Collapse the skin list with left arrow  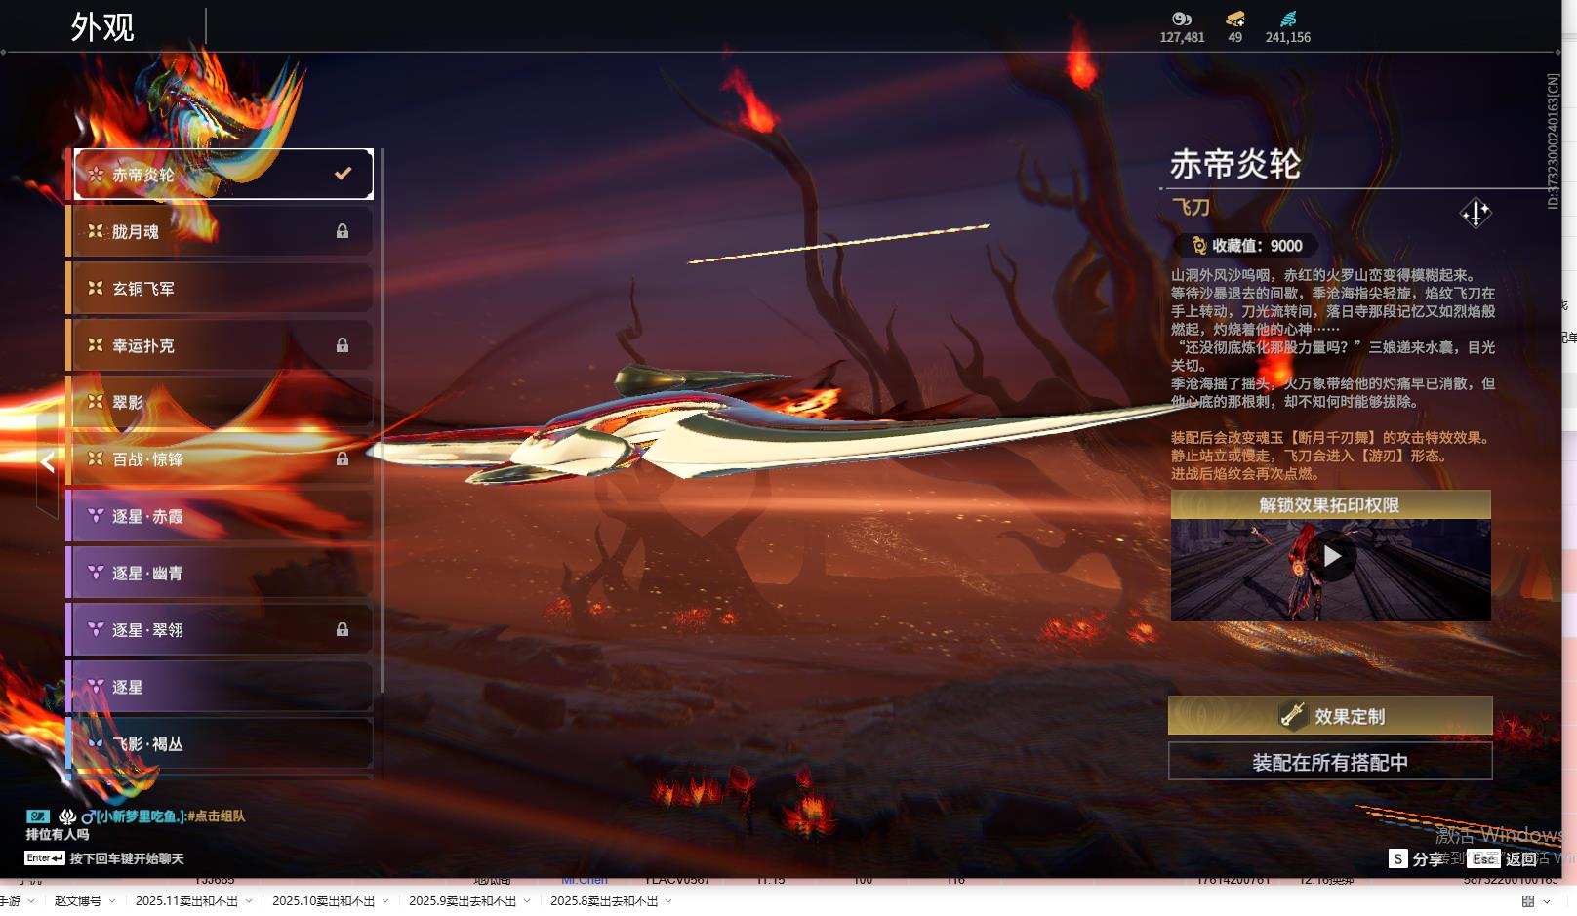tap(46, 461)
